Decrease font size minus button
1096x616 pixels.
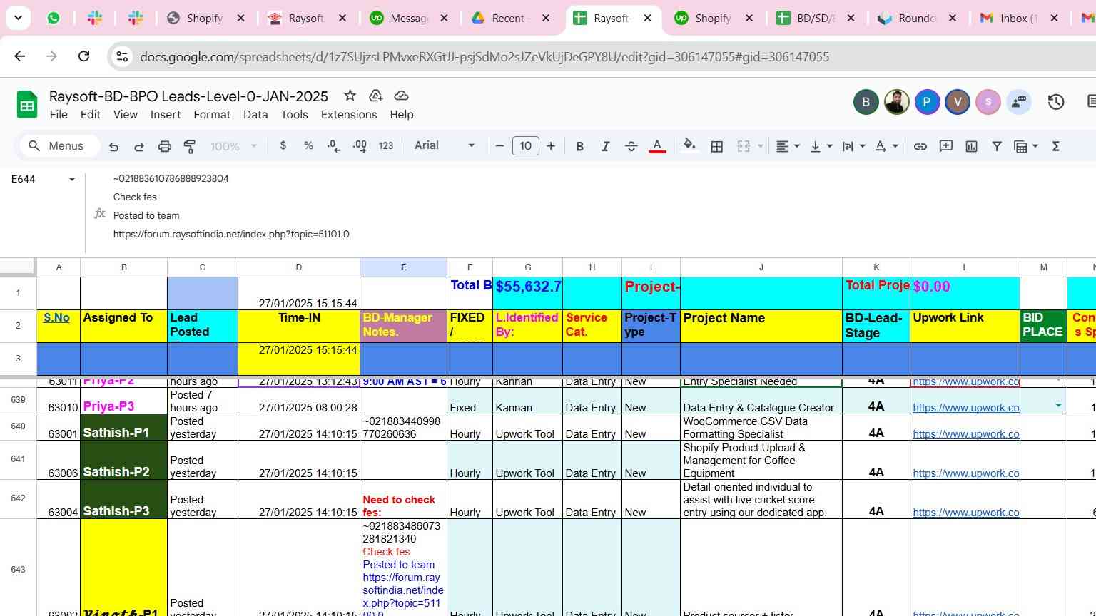point(499,146)
